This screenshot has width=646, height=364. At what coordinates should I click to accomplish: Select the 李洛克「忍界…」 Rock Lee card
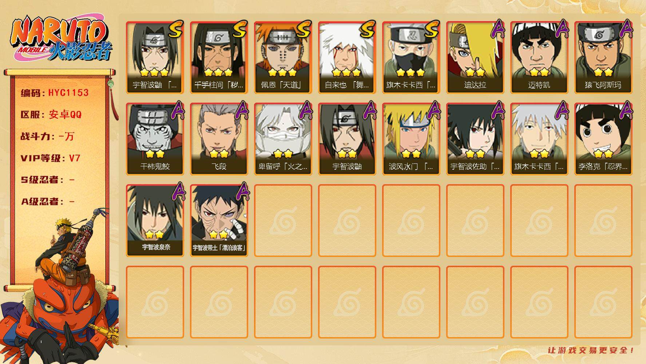[603, 139]
